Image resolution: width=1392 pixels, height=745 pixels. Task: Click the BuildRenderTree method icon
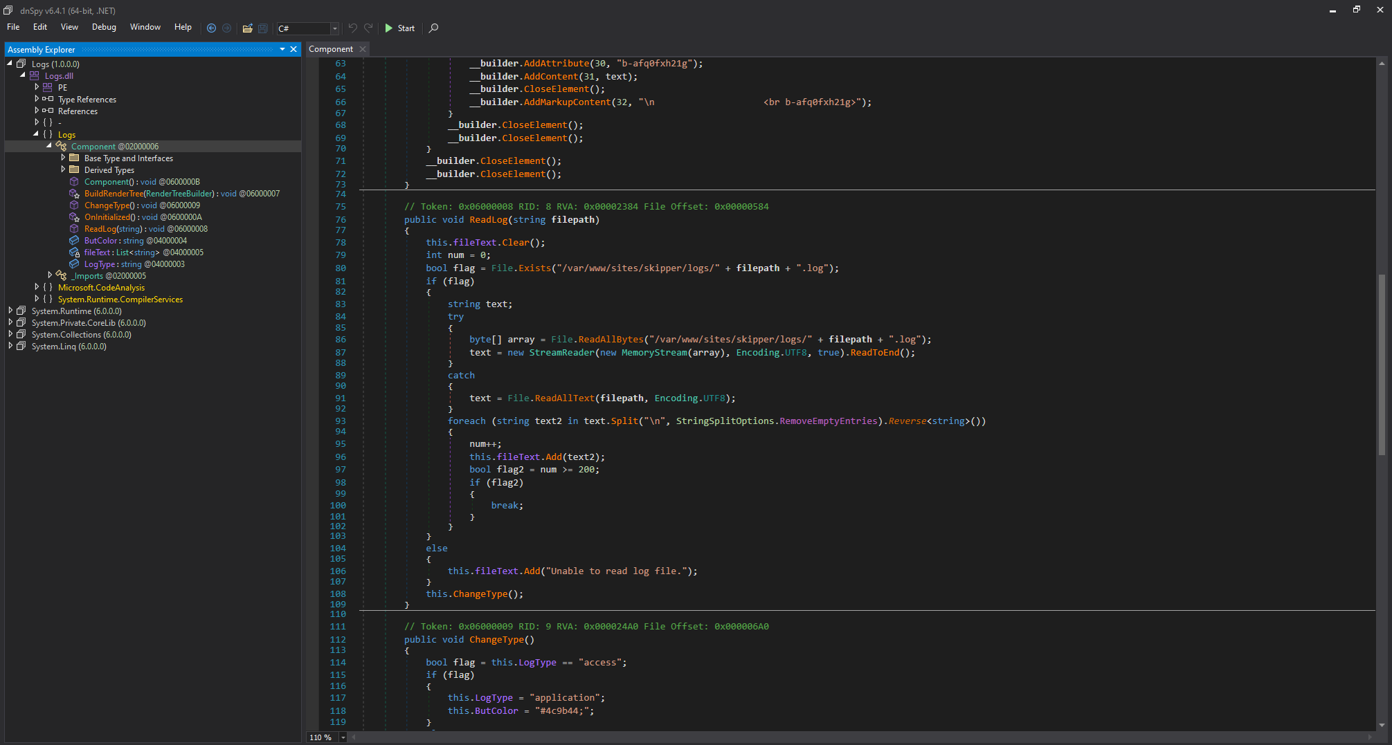pyautogui.click(x=74, y=194)
